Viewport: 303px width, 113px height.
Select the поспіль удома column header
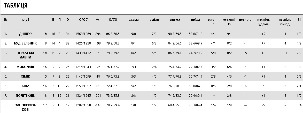coord(263,22)
